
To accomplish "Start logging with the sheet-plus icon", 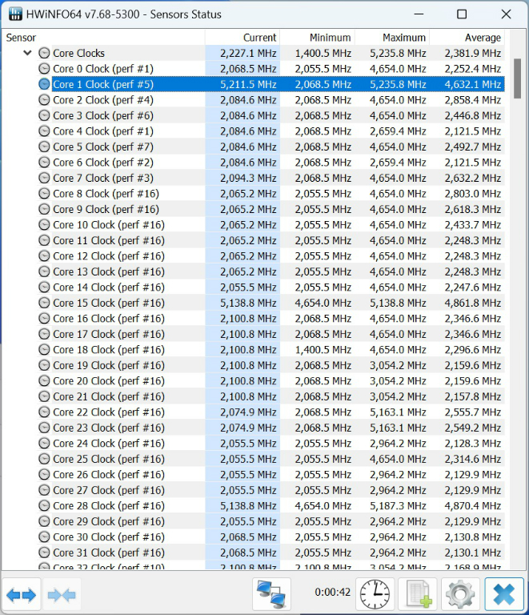I will click(x=418, y=594).
